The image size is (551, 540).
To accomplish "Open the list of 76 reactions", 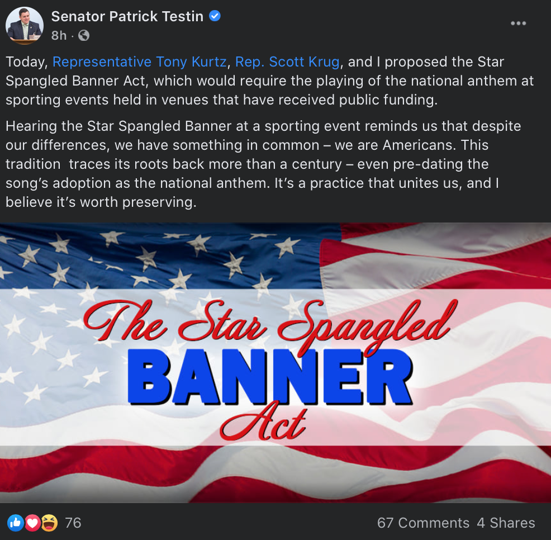I will coord(73,523).
